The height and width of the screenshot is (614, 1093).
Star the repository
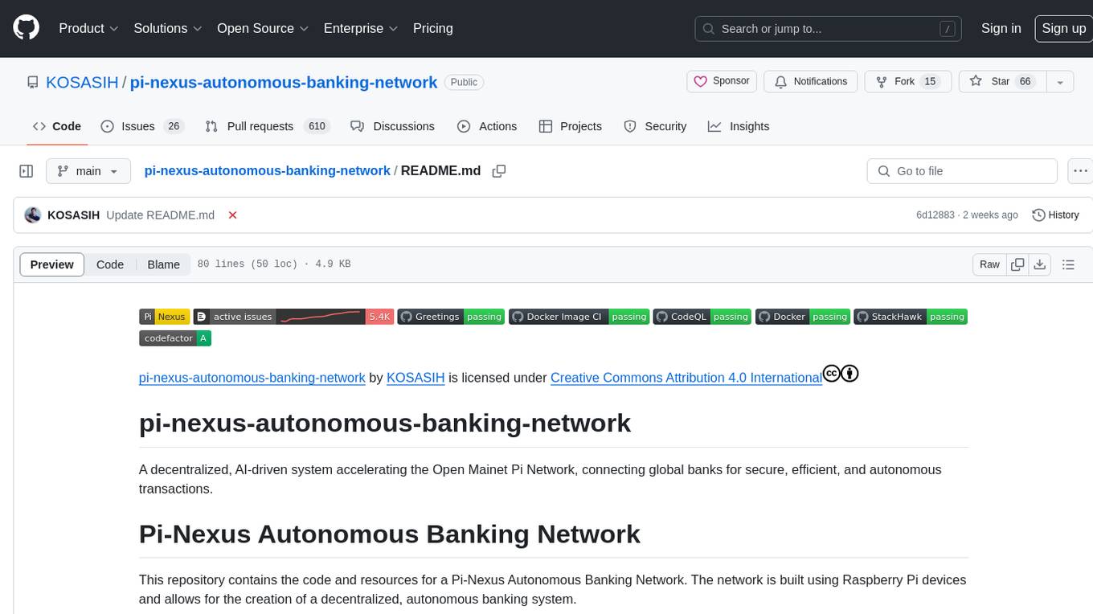pyautogui.click(x=1002, y=81)
